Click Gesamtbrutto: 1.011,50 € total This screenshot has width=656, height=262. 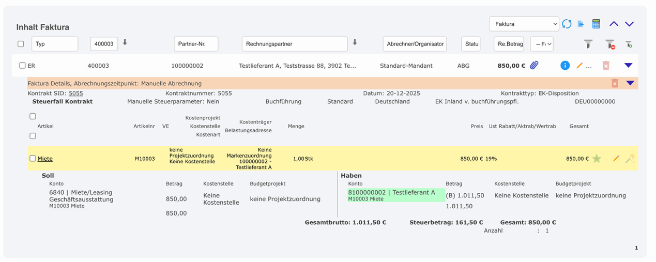click(x=346, y=223)
